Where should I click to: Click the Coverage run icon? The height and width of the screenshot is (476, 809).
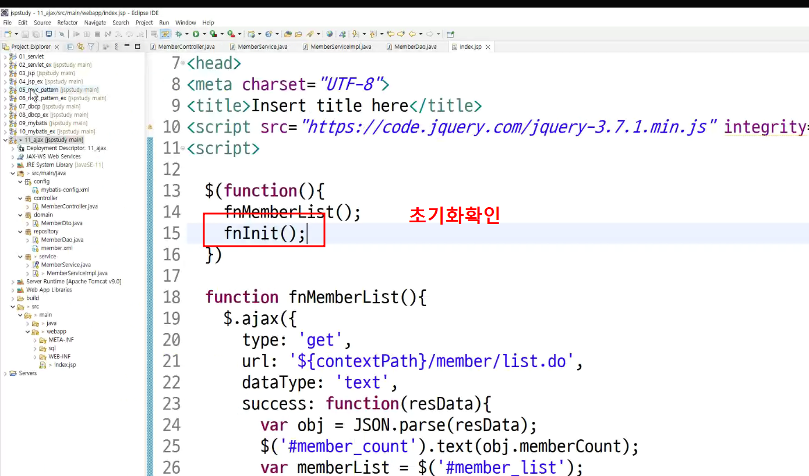[x=213, y=34]
